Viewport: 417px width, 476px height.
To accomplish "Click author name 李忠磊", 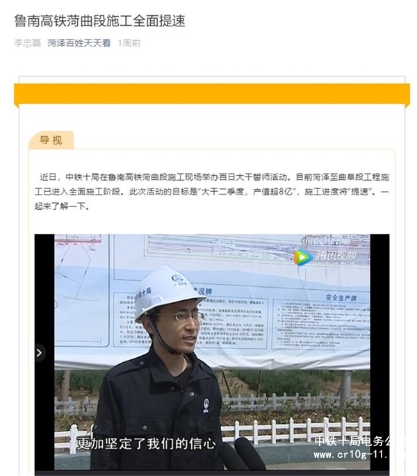I will (x=27, y=43).
